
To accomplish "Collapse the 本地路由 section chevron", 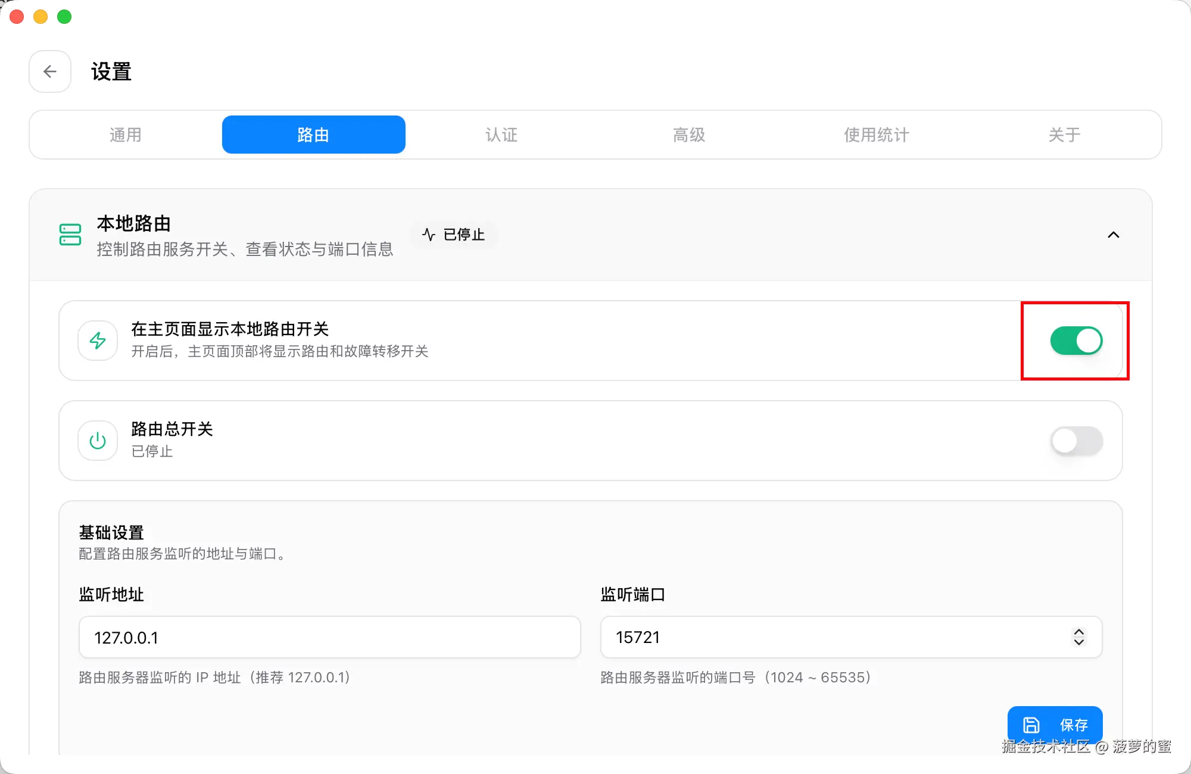I will pos(1113,235).
